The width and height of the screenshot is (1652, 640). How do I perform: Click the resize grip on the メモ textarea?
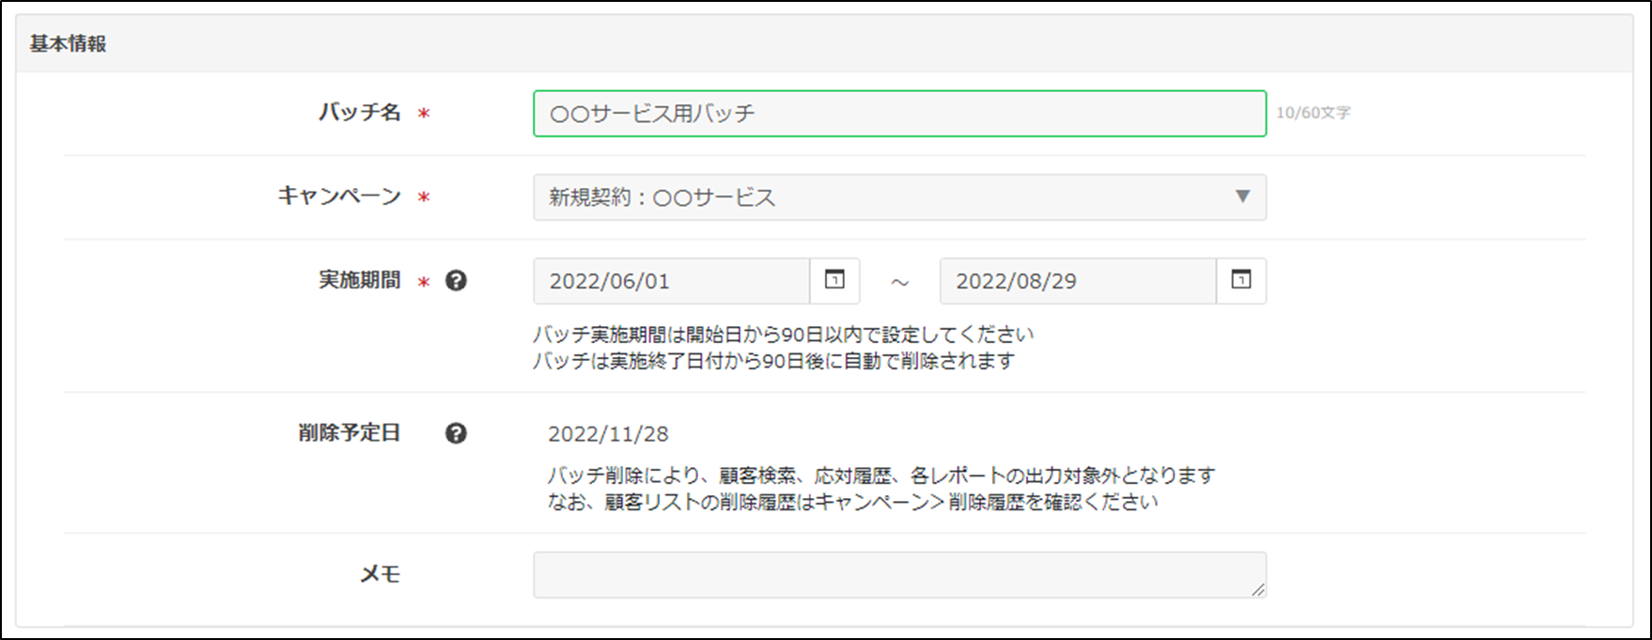(x=1257, y=589)
